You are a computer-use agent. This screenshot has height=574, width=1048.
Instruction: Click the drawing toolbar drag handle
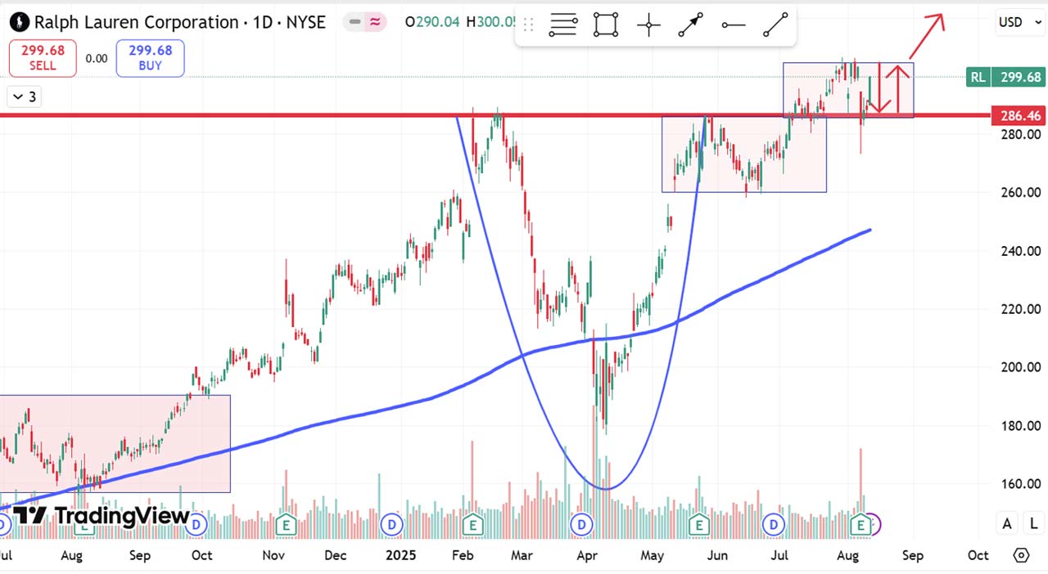[528, 25]
